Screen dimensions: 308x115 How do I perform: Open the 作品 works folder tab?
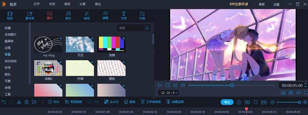tap(142, 16)
